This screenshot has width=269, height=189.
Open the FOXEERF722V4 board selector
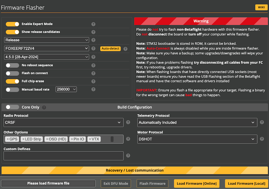click(x=46, y=49)
